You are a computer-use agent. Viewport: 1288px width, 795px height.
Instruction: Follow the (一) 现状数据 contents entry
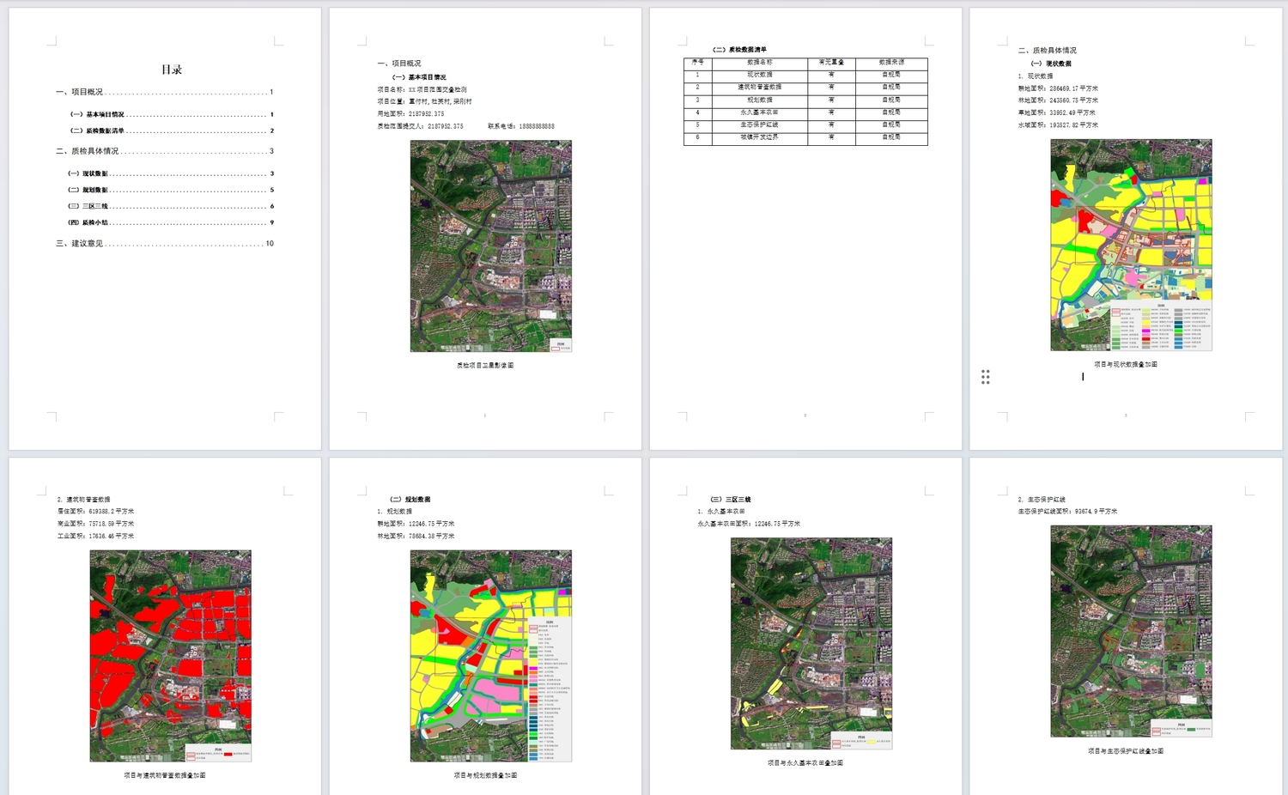(x=172, y=173)
